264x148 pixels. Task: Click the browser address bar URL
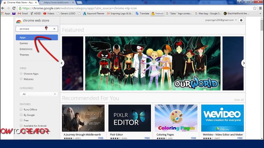[x=80, y=8]
